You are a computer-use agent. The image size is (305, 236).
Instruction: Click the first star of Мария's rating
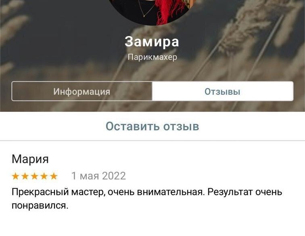(15, 176)
